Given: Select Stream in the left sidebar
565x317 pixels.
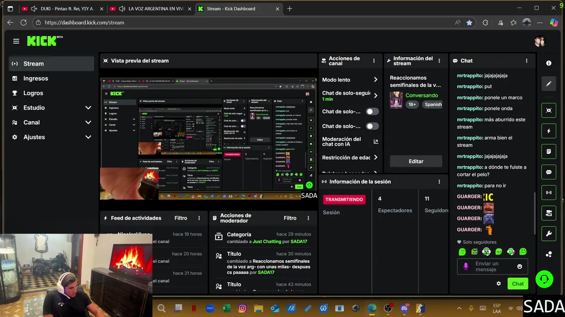Looking at the screenshot, I should 51,63.
